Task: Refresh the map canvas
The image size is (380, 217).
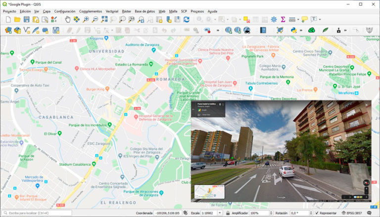Action: (186, 19)
